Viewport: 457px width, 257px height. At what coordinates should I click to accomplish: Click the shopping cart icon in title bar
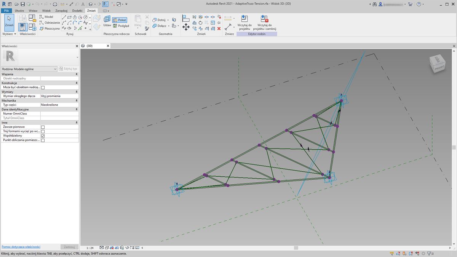pyautogui.click(x=410, y=4)
